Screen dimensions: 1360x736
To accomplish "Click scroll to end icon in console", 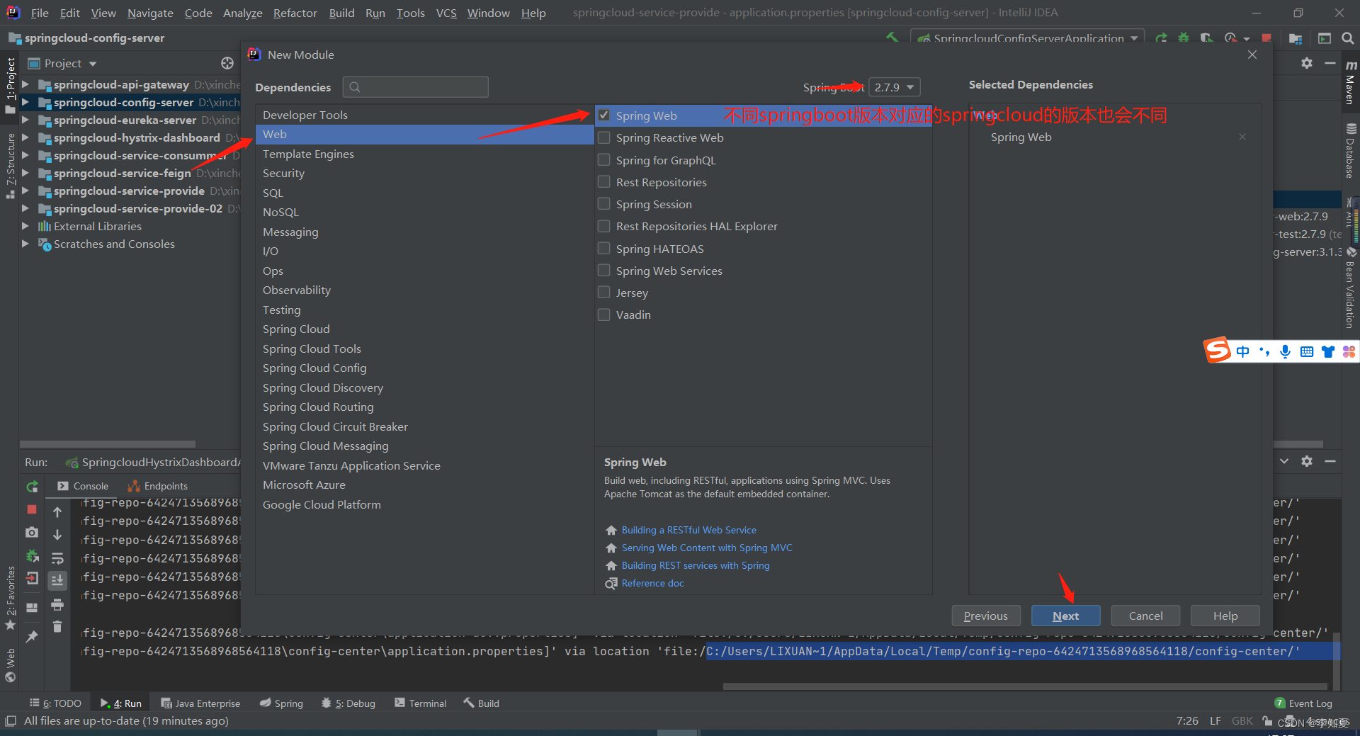I will point(57,581).
